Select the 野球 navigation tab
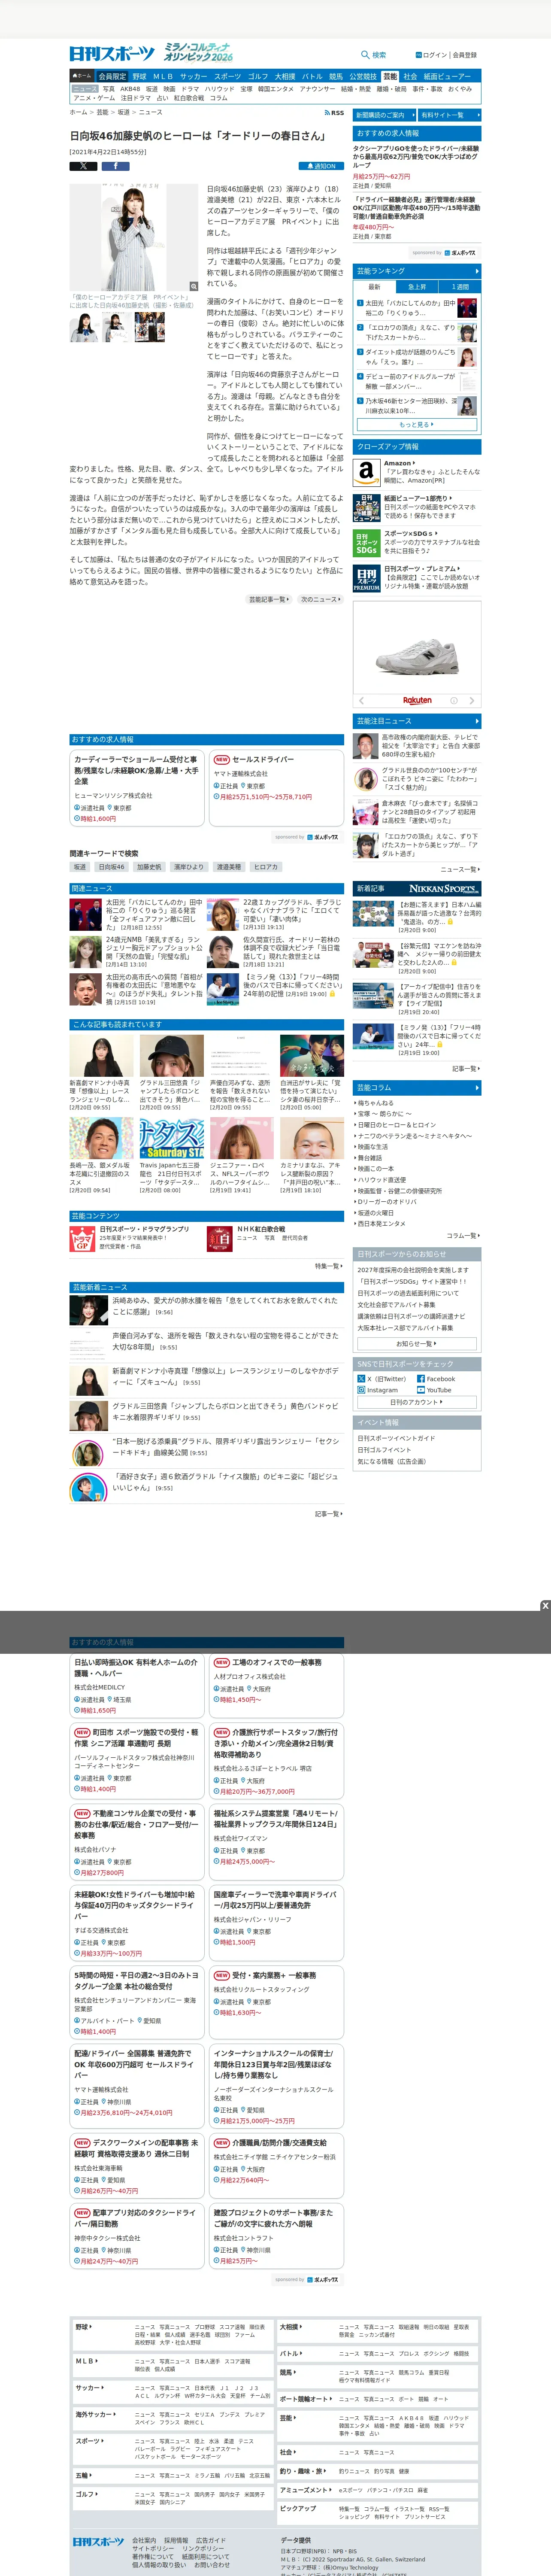This screenshot has width=551, height=2576. [139, 76]
